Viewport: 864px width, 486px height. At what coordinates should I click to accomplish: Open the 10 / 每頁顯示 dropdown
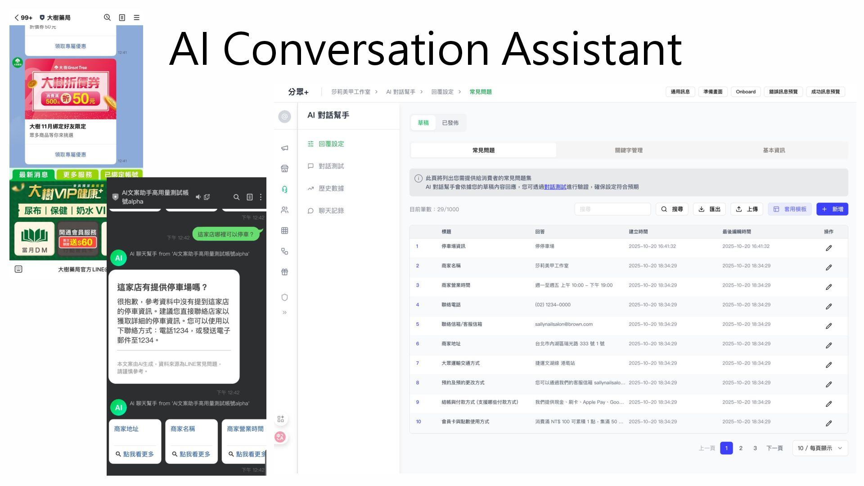pyautogui.click(x=820, y=448)
